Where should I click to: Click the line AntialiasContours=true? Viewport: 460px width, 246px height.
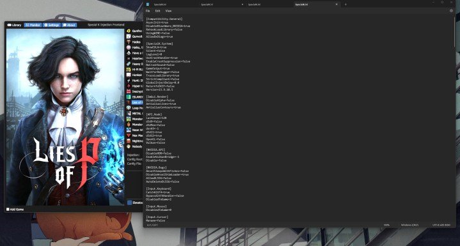(x=163, y=107)
